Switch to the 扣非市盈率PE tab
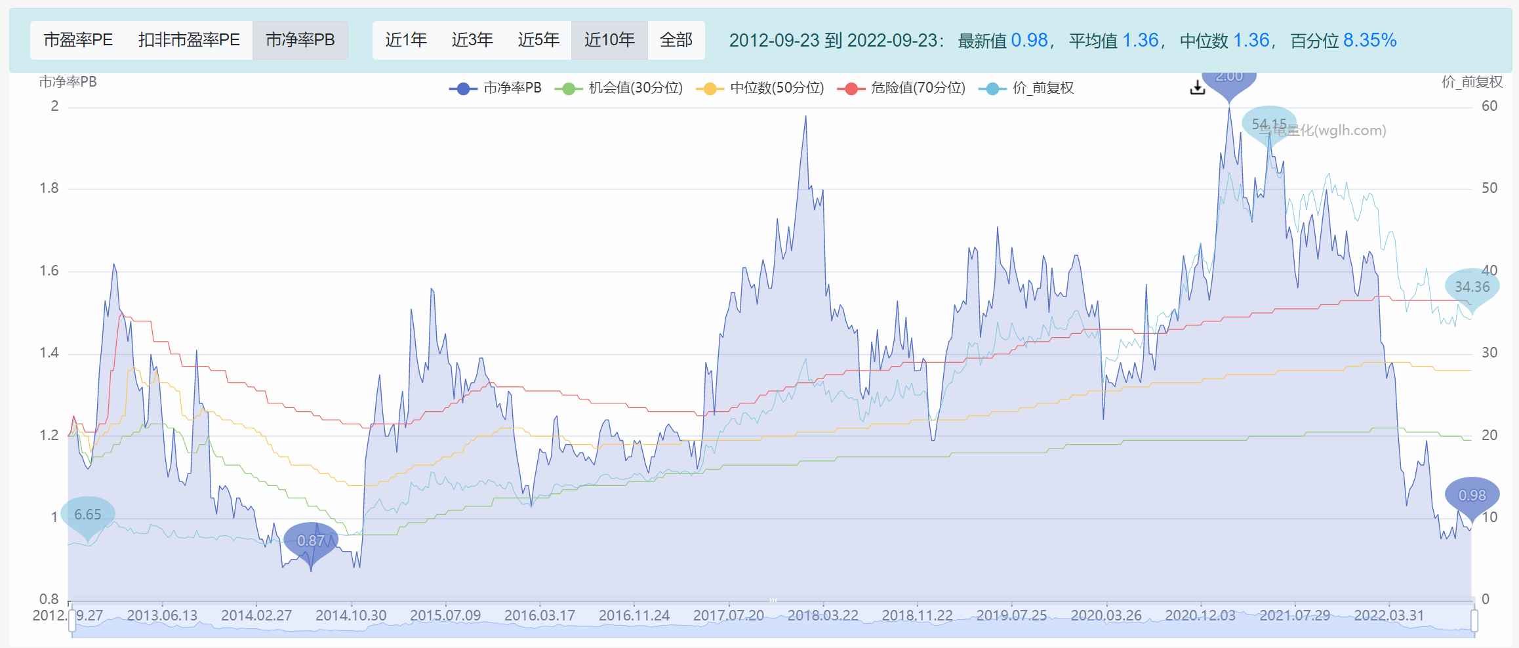This screenshot has height=648, width=1519. 189,40
